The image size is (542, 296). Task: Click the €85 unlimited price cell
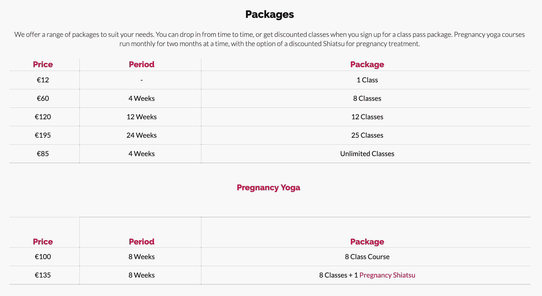[43, 154]
